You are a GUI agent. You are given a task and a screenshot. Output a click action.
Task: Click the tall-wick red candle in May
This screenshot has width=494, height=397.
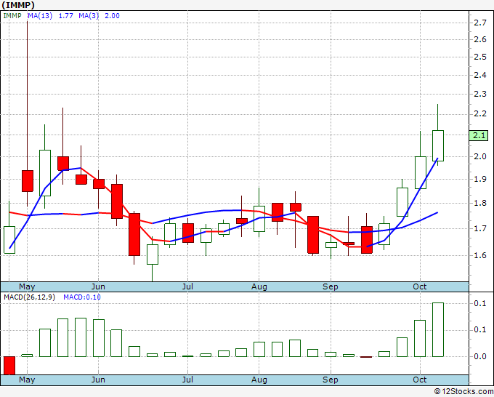click(28, 180)
